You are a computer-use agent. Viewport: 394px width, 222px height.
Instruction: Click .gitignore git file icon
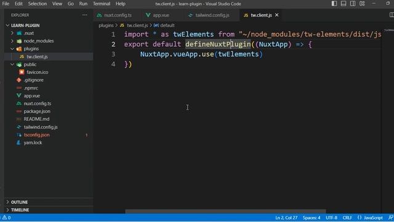(19, 80)
